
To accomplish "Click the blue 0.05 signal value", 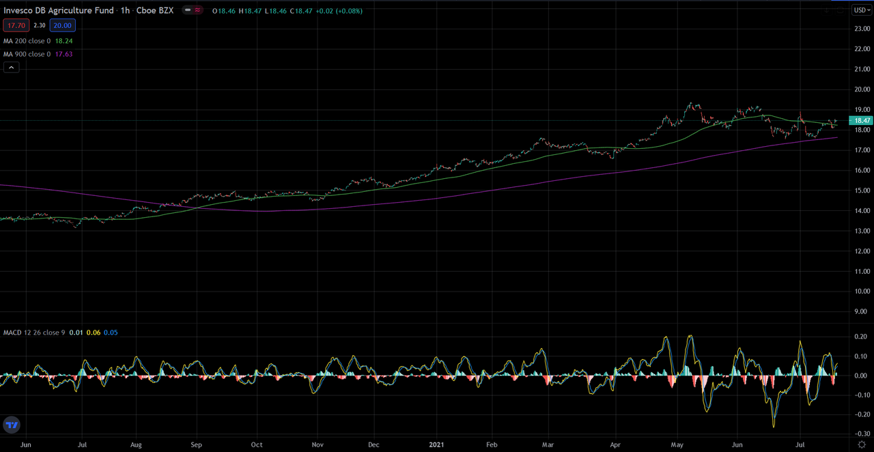I will click(111, 333).
